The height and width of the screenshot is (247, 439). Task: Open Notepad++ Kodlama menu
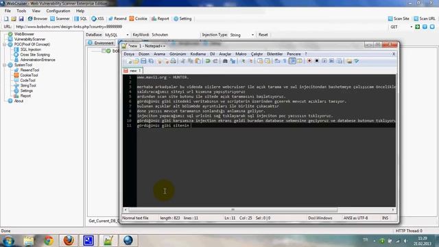pyautogui.click(x=198, y=54)
